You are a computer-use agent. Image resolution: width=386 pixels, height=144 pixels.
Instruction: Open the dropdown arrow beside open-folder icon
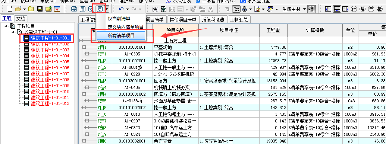pos(24,9)
